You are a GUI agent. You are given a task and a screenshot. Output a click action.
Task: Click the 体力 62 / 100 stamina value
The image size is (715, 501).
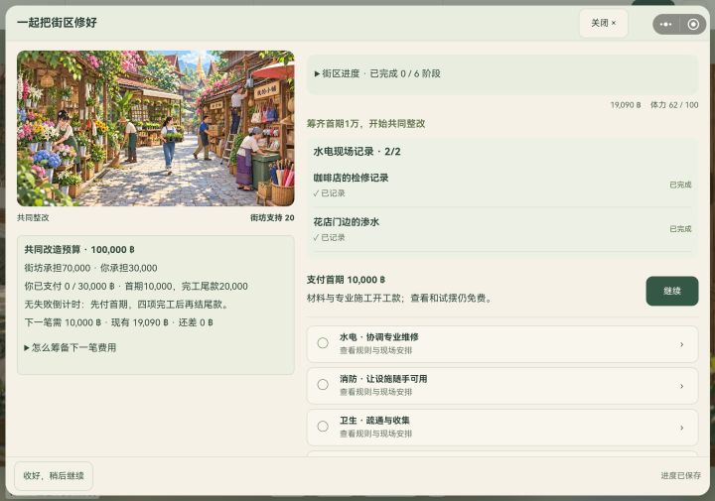click(x=674, y=105)
